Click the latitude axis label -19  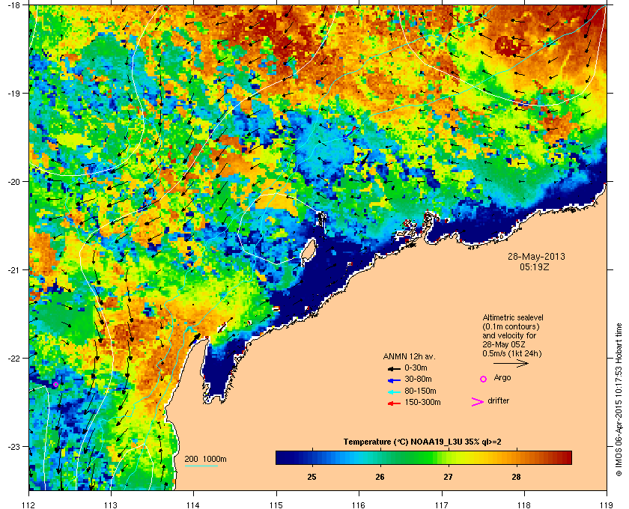[x=13, y=94]
